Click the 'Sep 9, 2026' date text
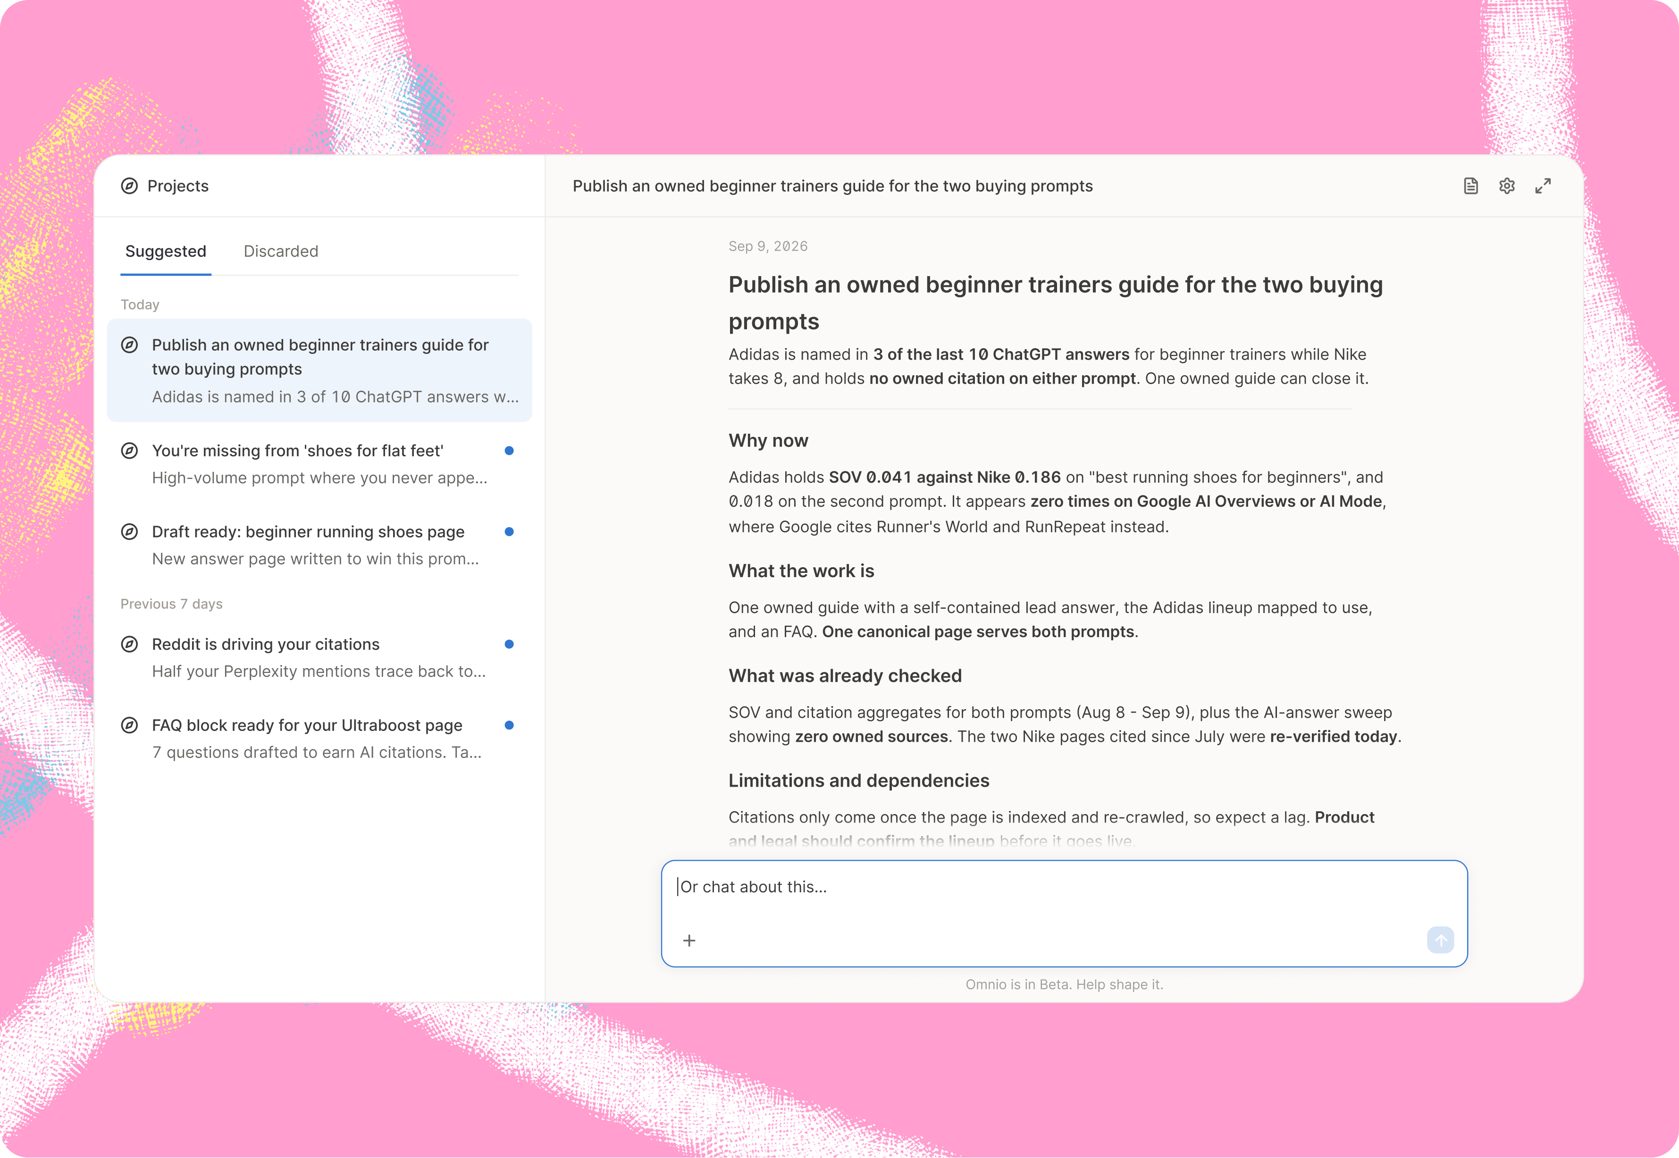Image resolution: width=1679 pixels, height=1158 pixels. point(768,246)
